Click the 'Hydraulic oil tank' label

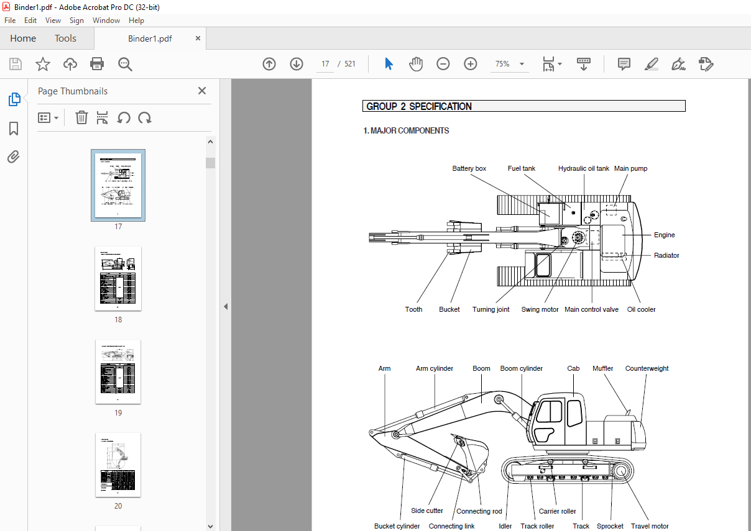(584, 168)
